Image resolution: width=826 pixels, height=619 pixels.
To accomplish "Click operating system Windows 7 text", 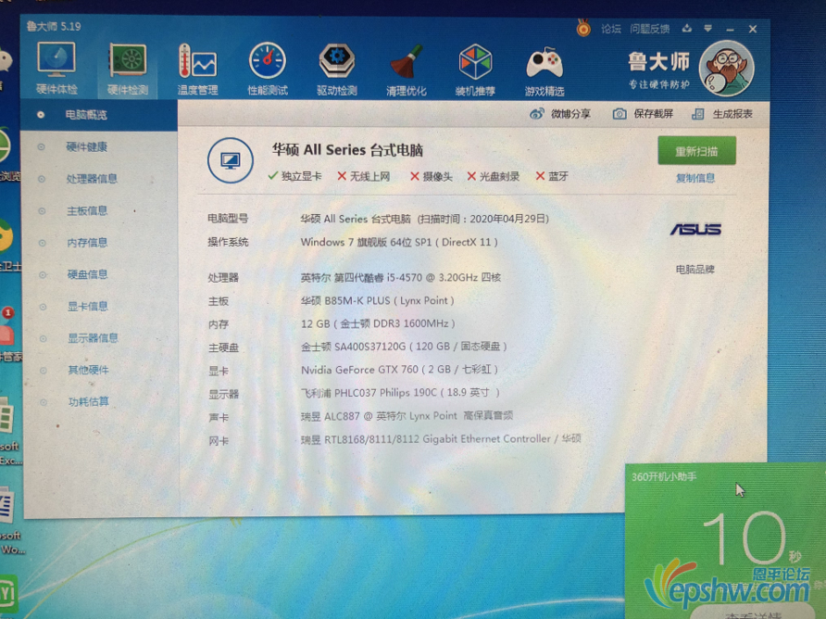I will (x=399, y=242).
